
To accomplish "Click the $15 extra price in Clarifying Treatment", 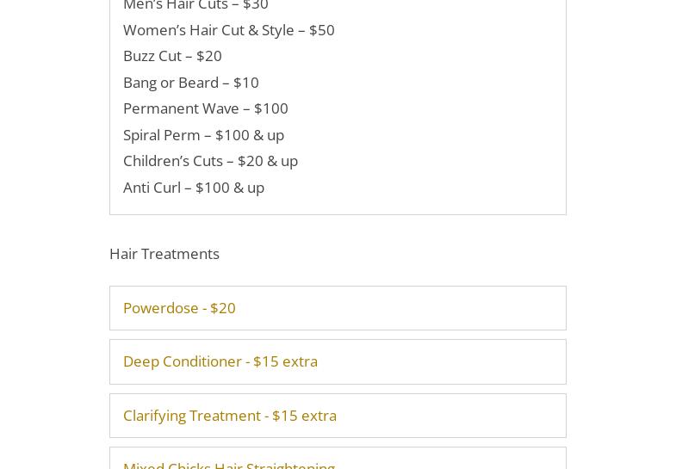I will pos(304,416).
